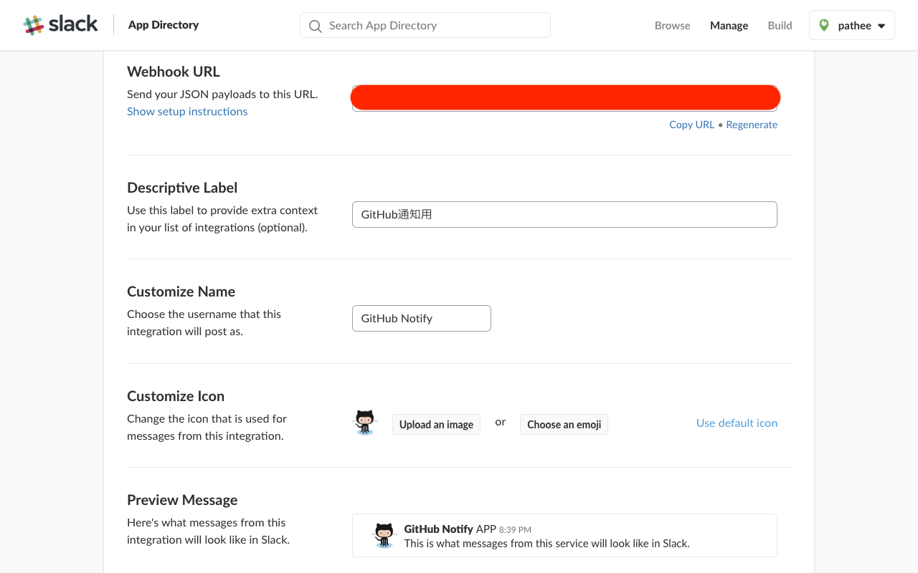The height and width of the screenshot is (573, 918).
Task: Click the APP badge in the preview message
Action: [486, 529]
